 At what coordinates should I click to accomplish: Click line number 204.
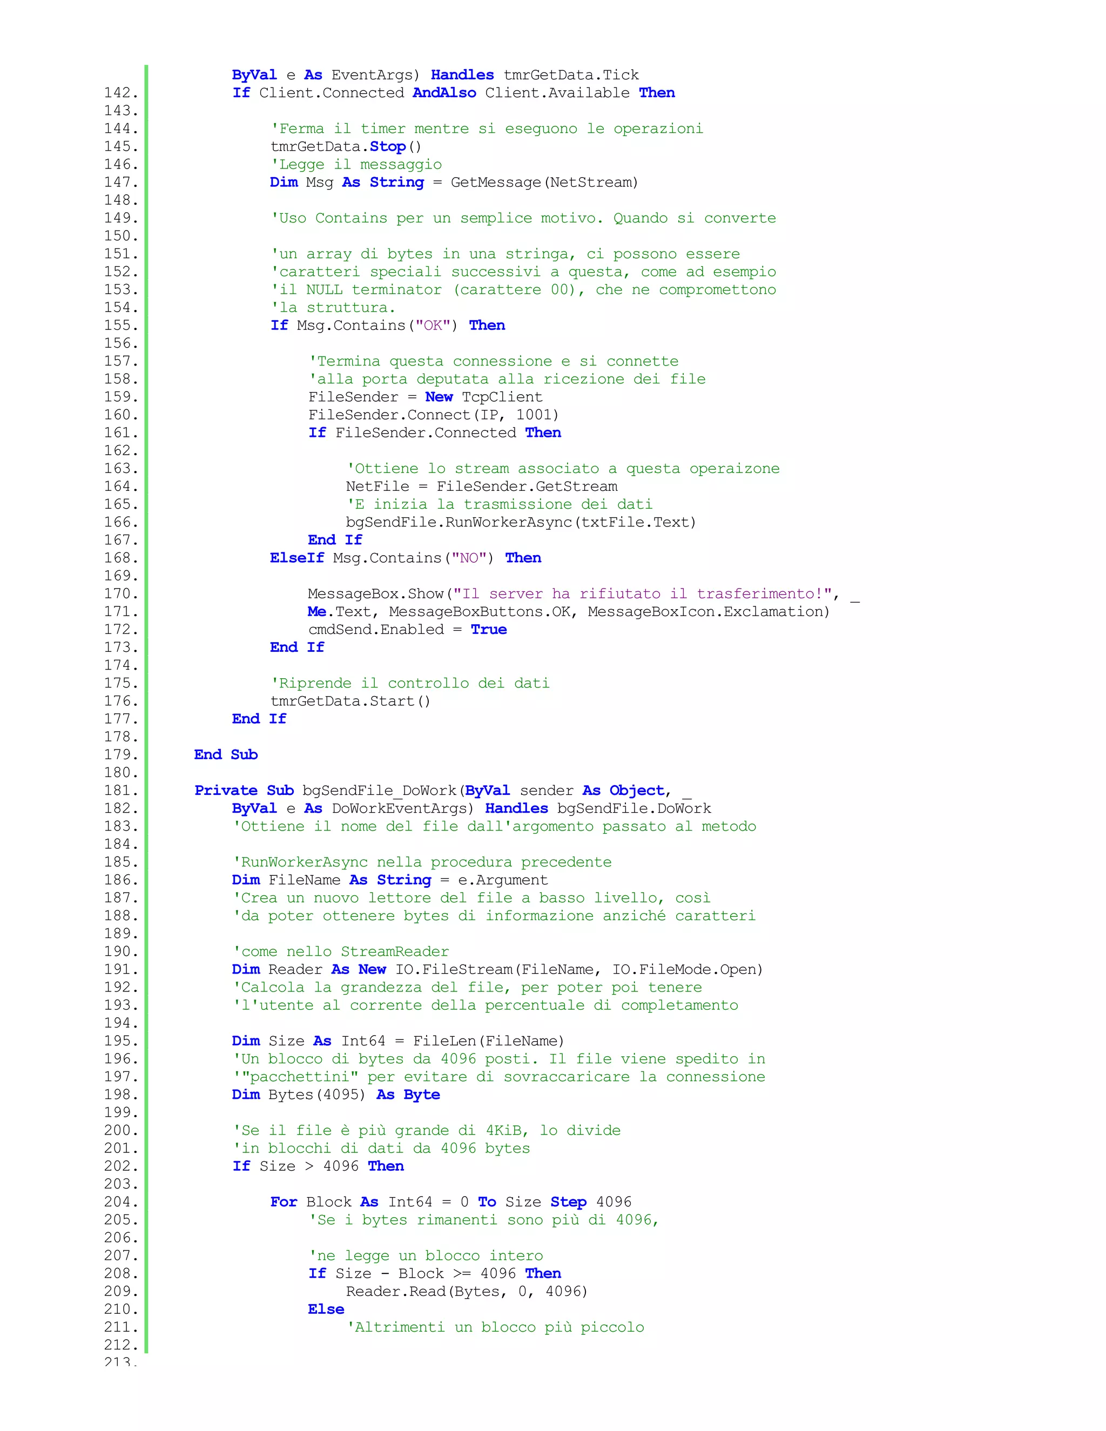point(121,1201)
